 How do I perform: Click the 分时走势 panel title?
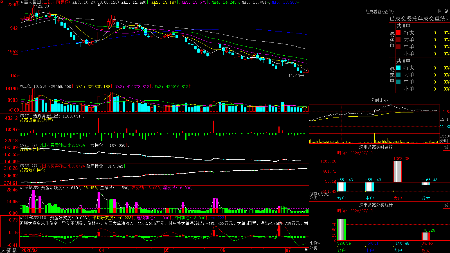click(379, 100)
